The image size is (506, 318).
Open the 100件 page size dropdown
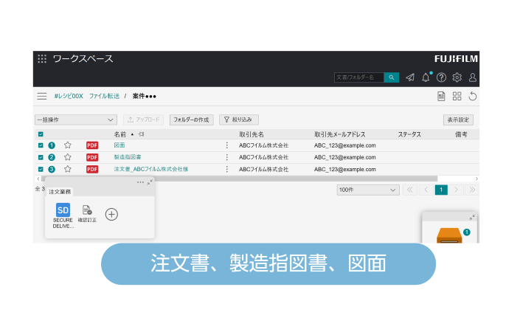368,190
